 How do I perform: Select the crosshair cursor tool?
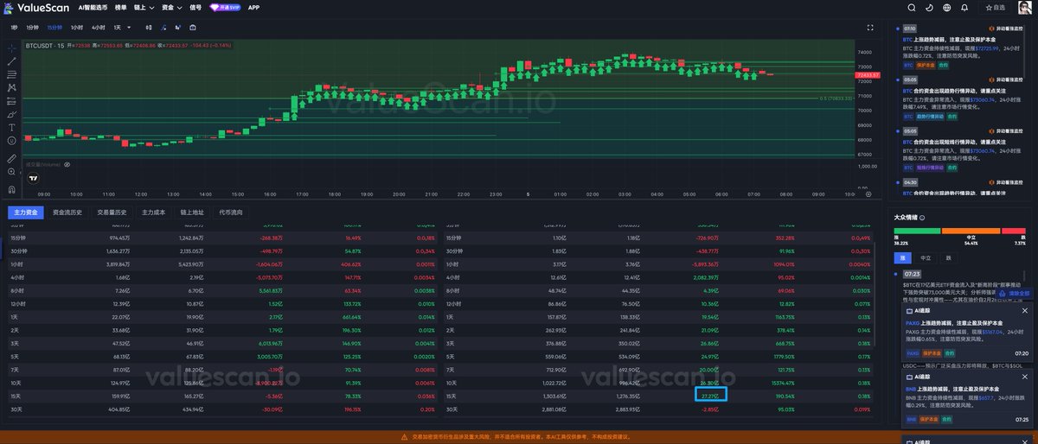point(12,49)
